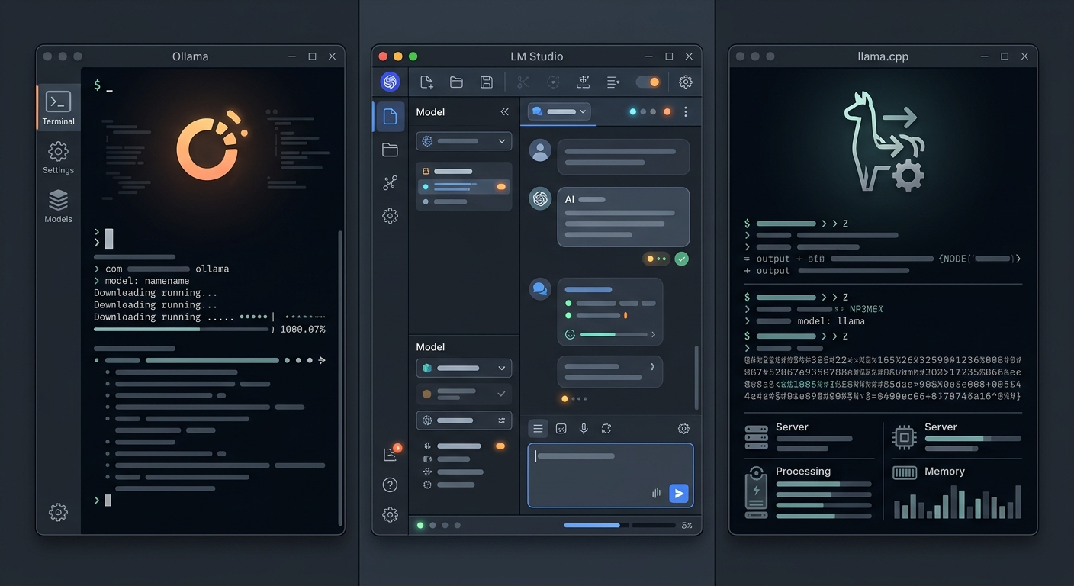Click the green check mark below AI response
The image size is (1074, 586).
click(682, 259)
